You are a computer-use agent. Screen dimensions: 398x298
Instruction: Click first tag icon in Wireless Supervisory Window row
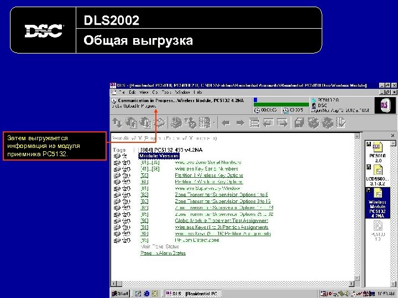[x=117, y=188]
